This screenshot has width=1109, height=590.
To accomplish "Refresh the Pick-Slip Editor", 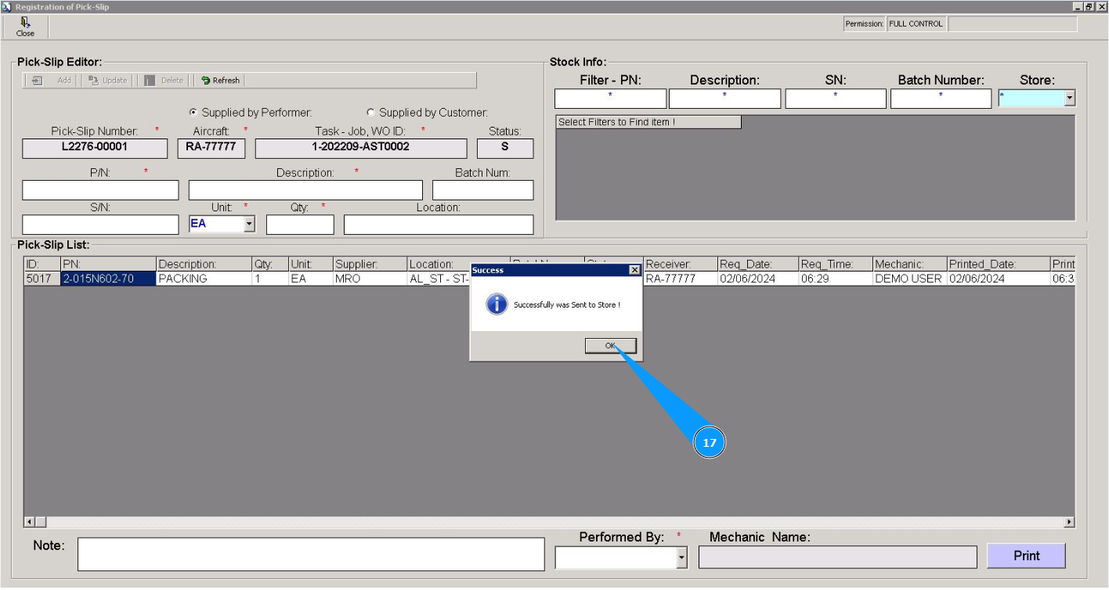I will click(x=220, y=81).
